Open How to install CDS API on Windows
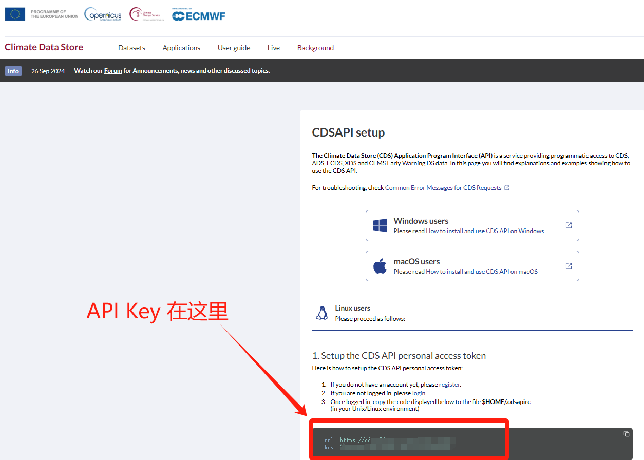Viewport: 644px width, 460px height. click(485, 231)
